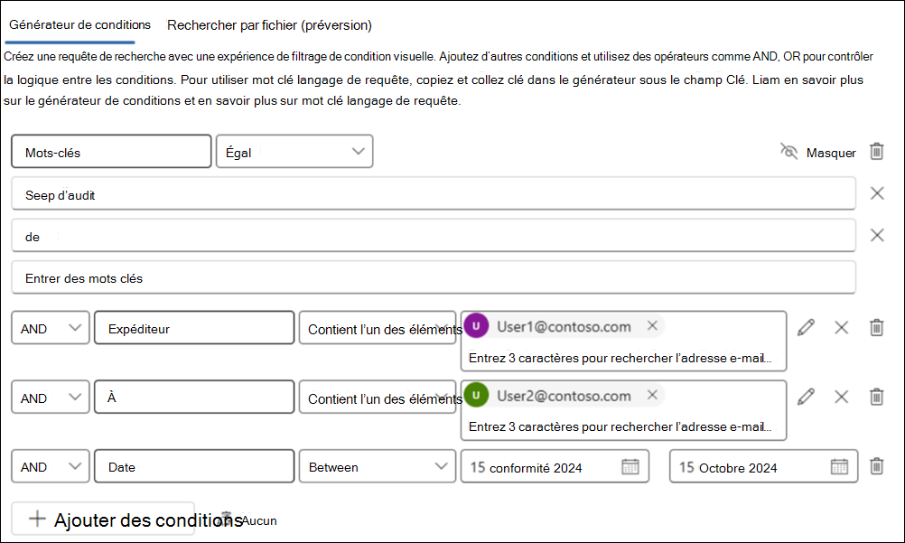Edit the À condition with pencil icon

(x=807, y=396)
